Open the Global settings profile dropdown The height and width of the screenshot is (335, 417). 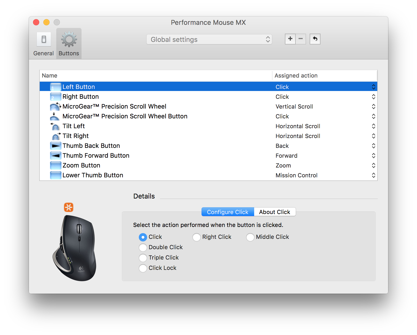pos(209,39)
